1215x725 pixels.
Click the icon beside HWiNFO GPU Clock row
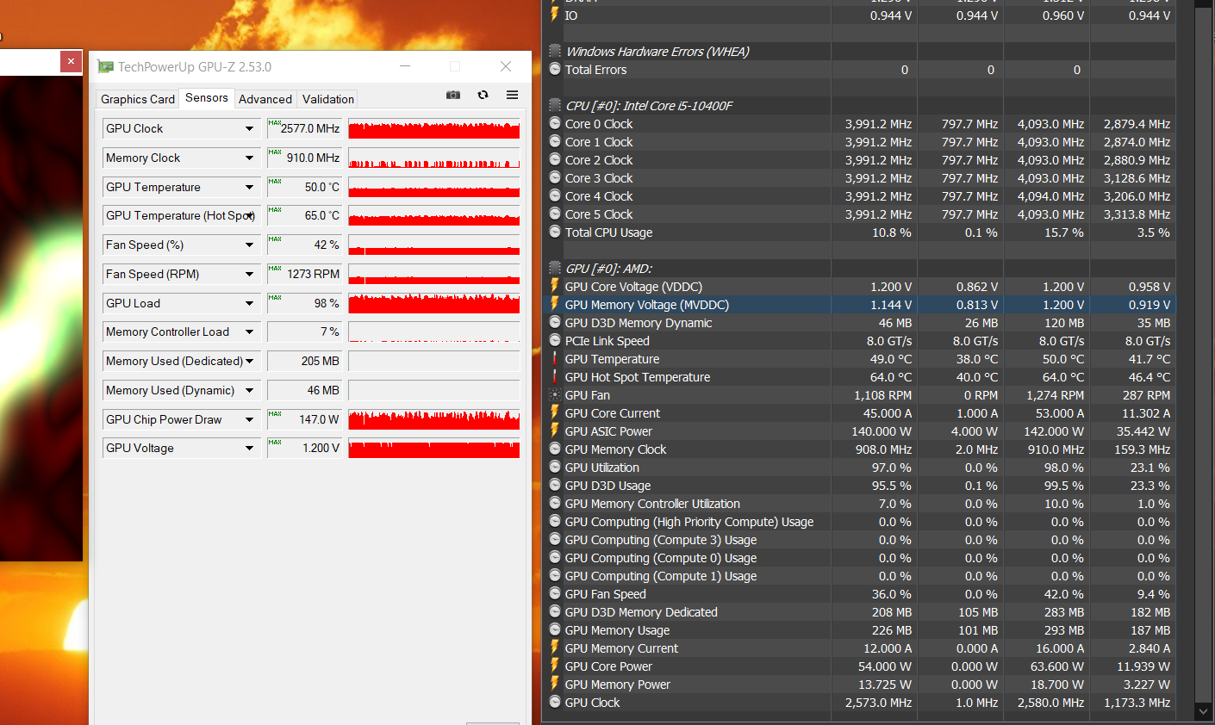tap(555, 703)
